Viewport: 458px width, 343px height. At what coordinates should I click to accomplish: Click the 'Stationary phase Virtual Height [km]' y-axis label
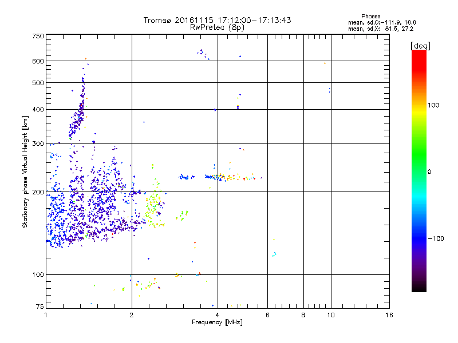point(25,171)
